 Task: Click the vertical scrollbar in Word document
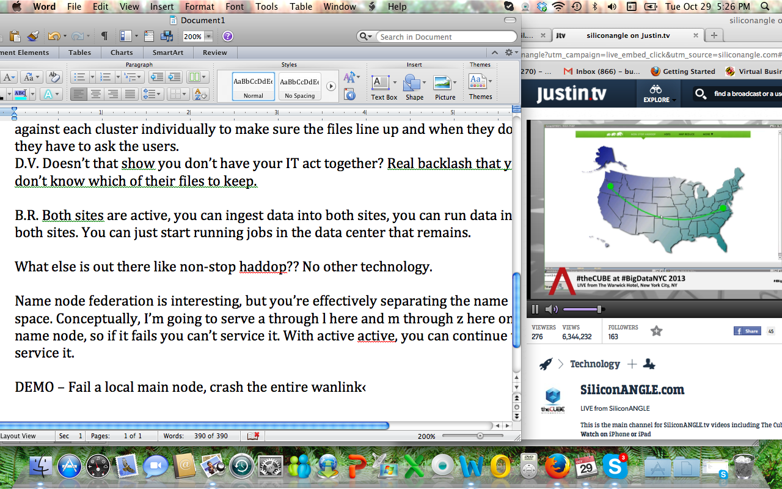[516, 312]
